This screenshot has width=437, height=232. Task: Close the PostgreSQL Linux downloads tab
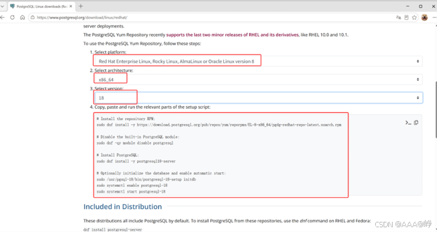click(x=71, y=6)
